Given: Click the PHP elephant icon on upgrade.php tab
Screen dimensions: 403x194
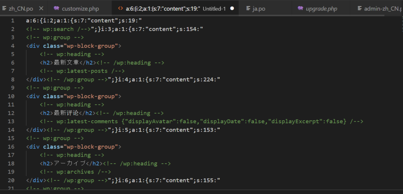Looking at the screenshot, I should [x=301, y=8].
